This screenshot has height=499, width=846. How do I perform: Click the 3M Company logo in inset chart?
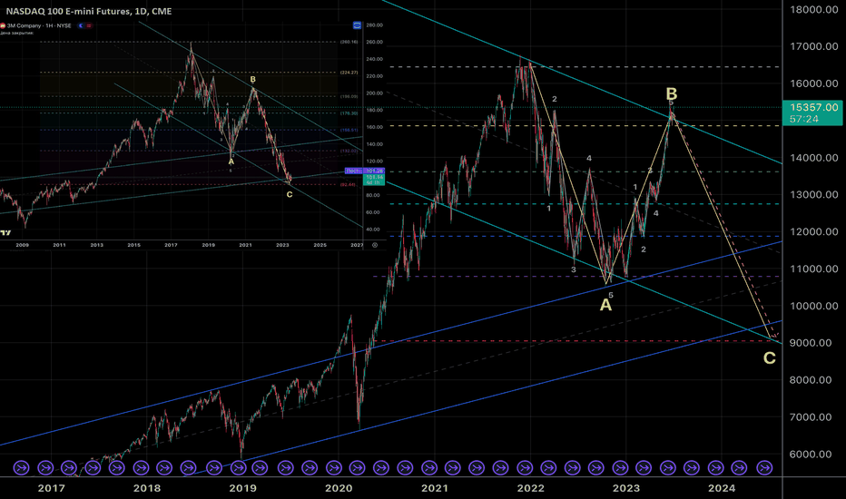(x=3, y=25)
